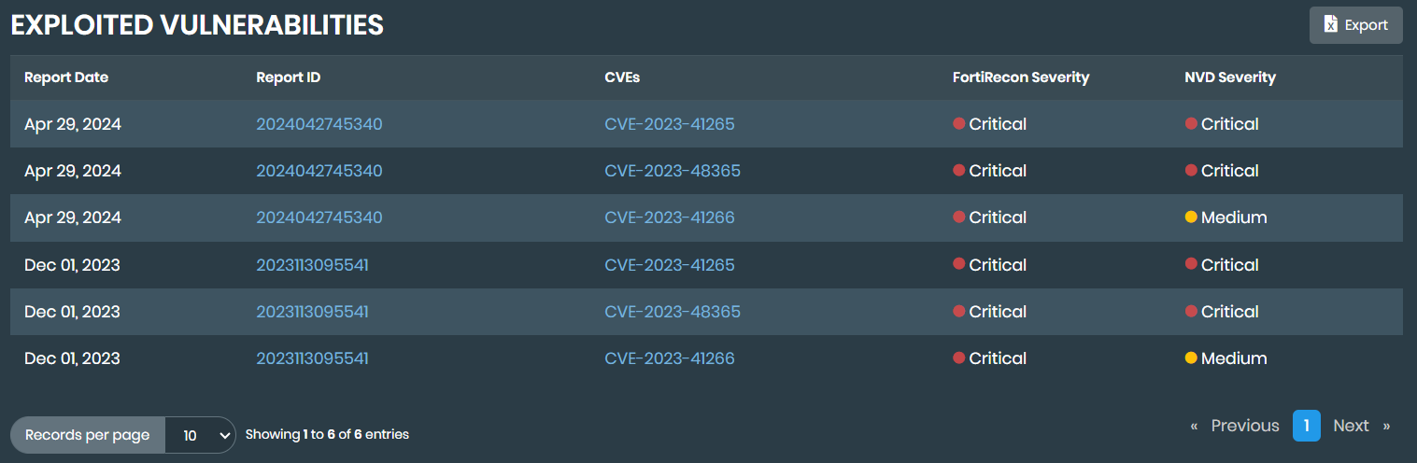Viewport: 1417px width, 463px height.
Task: Open report 2023113095541 in last row
Action: [312, 358]
